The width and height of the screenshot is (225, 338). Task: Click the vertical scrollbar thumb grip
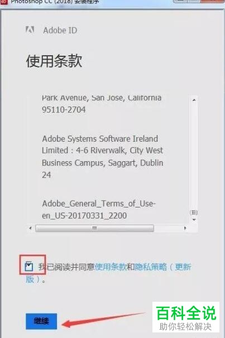tap(194, 213)
